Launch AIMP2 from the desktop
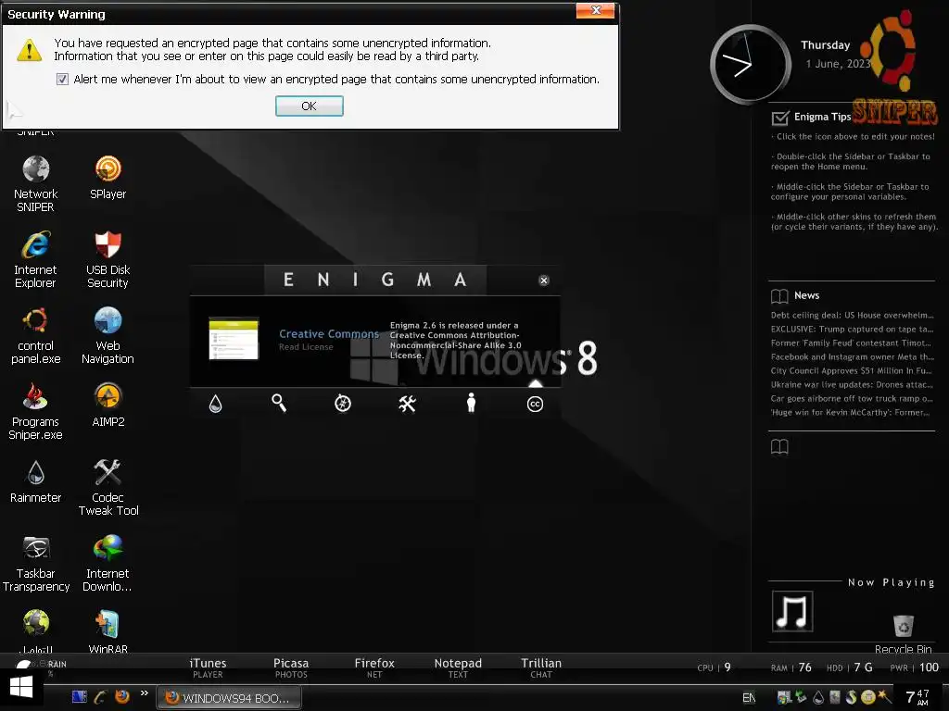The height and width of the screenshot is (711, 949). (x=108, y=405)
